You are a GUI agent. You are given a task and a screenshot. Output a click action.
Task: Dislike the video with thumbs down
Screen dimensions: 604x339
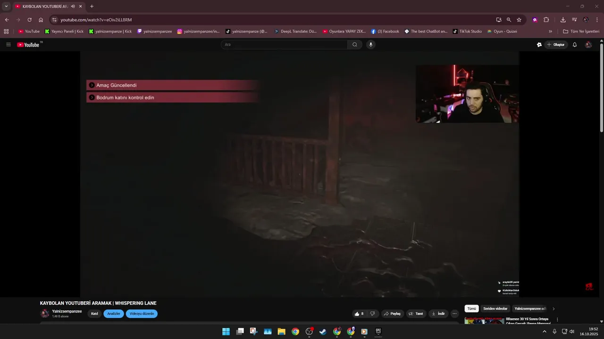tap(372, 314)
